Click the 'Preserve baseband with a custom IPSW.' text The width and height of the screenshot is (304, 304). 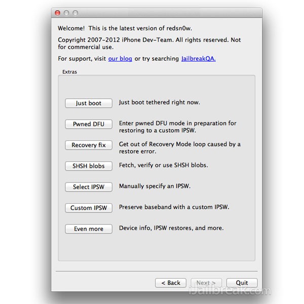coord(174,207)
